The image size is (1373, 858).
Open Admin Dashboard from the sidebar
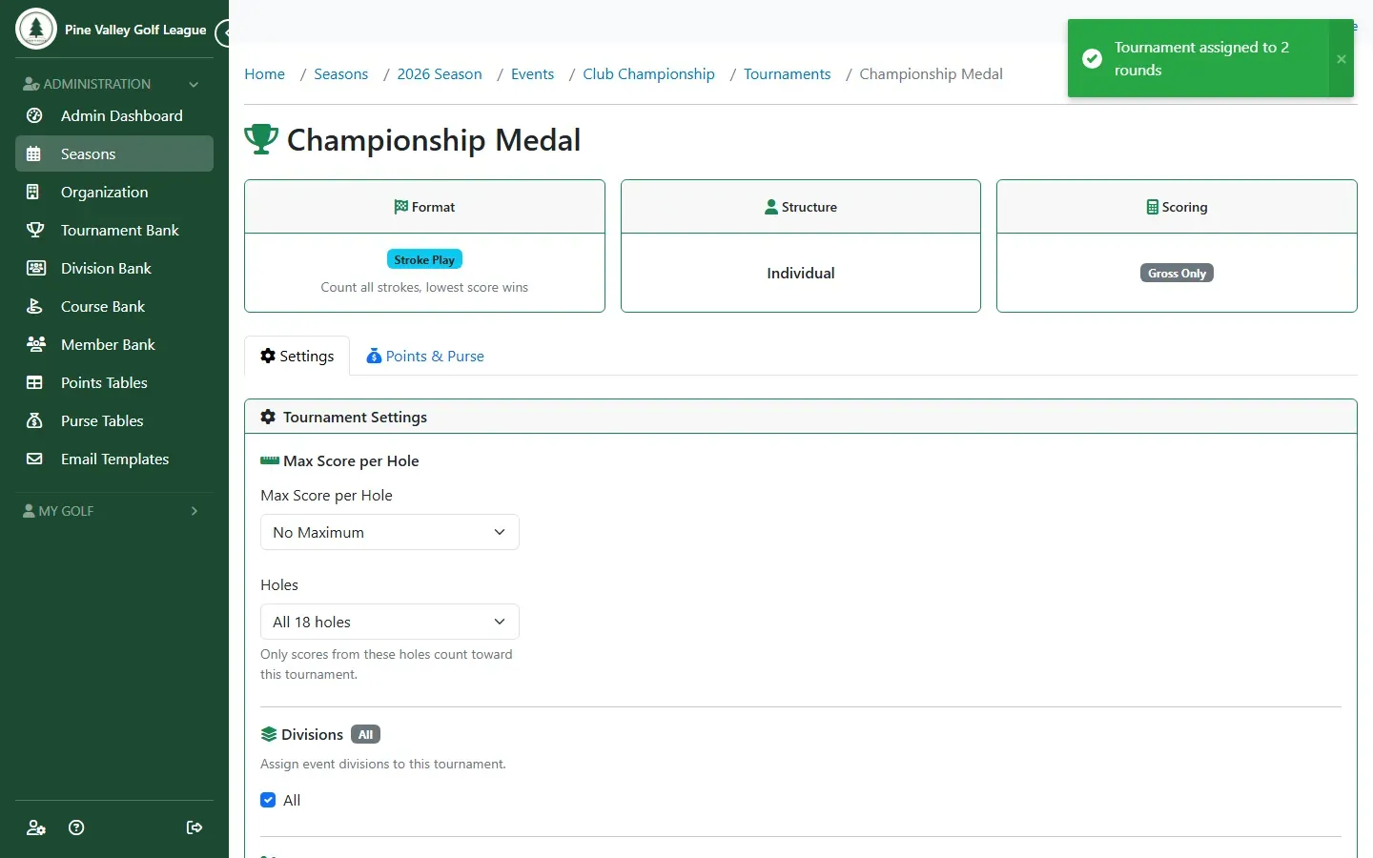click(x=114, y=115)
